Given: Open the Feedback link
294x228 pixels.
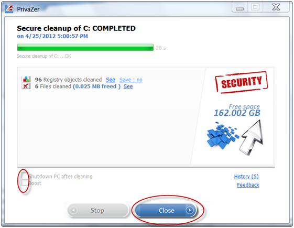Looking at the screenshot, I should [248, 185].
